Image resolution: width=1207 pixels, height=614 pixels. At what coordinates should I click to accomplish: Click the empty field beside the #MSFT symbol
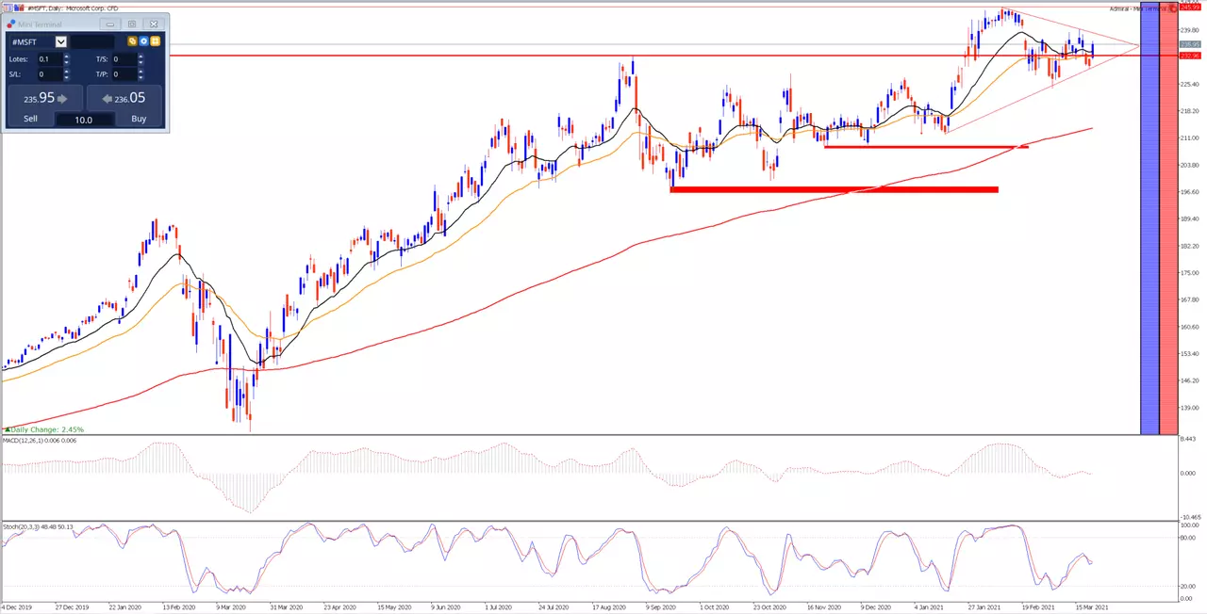point(92,41)
